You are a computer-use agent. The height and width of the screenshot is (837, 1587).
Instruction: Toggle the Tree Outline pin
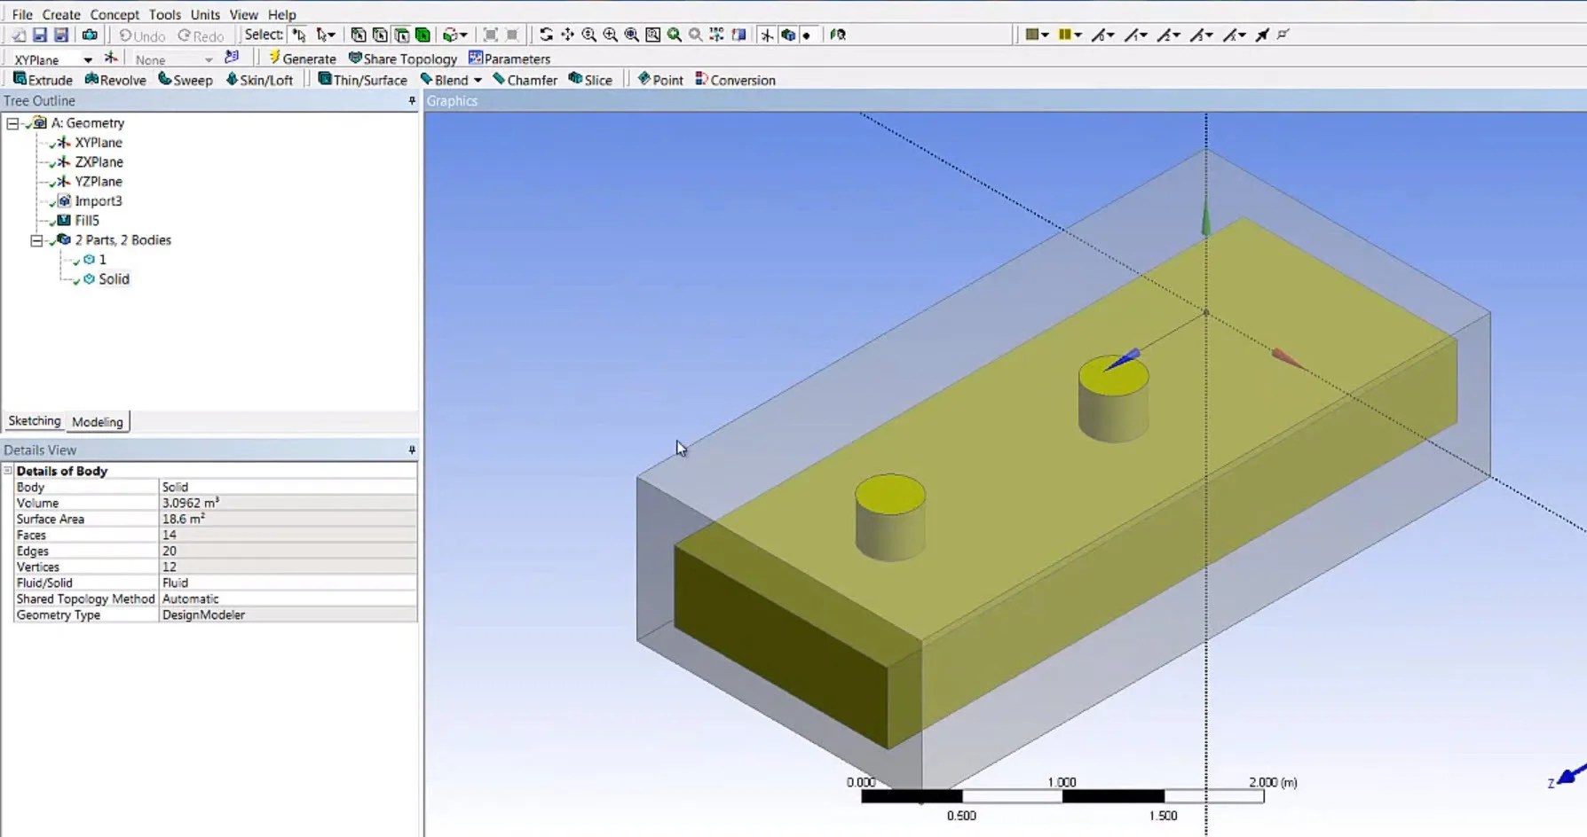412,101
